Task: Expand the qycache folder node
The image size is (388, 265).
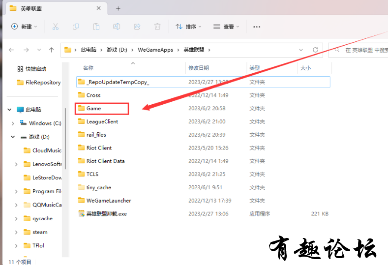Action: [x=16, y=218]
